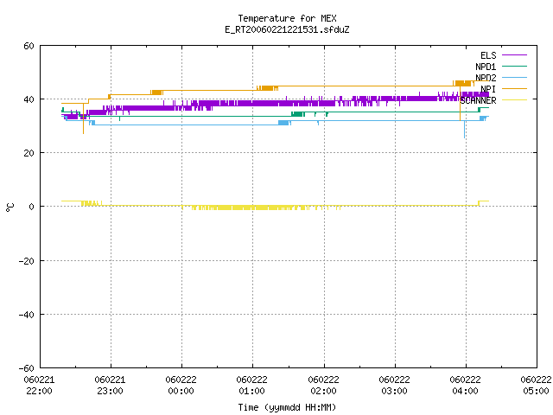The height and width of the screenshot is (415, 553).
Task: Click the y-axis label 40
Action: click(x=29, y=99)
